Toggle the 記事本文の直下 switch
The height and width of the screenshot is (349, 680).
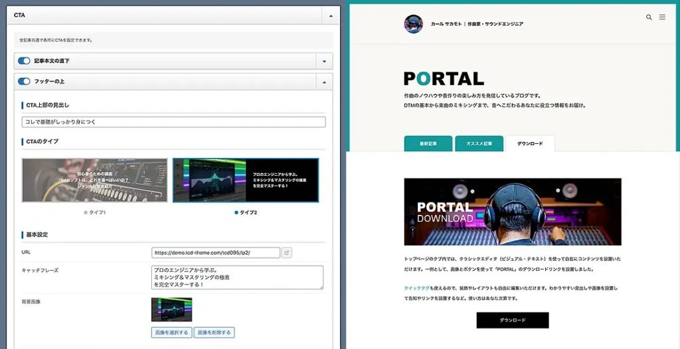[x=25, y=61]
